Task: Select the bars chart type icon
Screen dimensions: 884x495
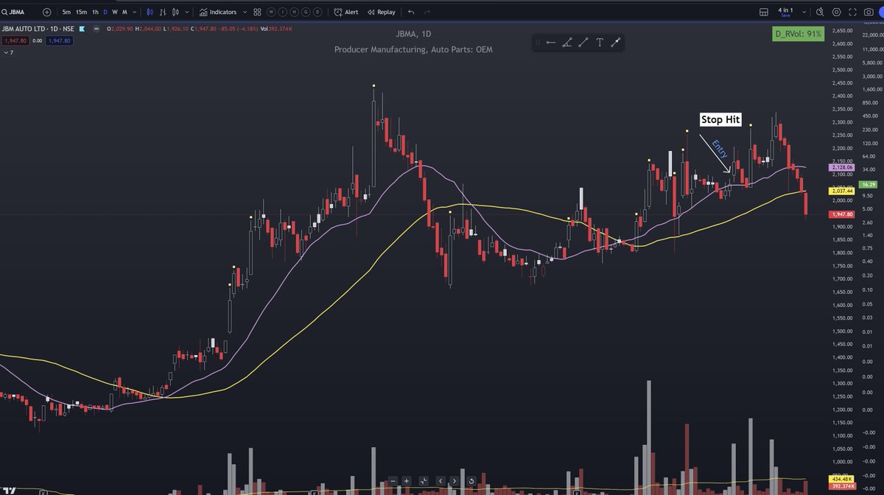Action: point(163,12)
